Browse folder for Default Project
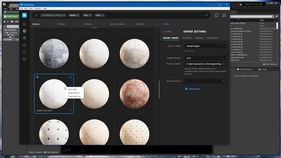The image size is (281, 158). coord(223,81)
